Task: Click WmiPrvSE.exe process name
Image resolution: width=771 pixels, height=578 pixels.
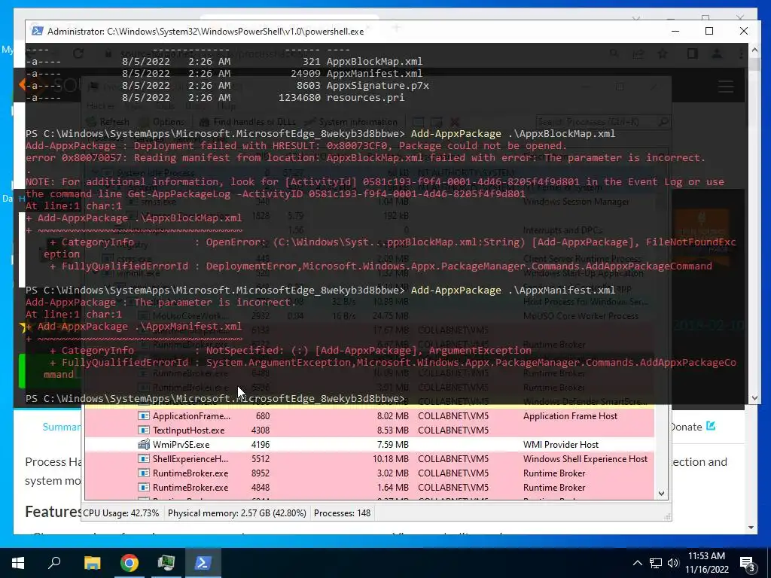Action: pyautogui.click(x=181, y=444)
